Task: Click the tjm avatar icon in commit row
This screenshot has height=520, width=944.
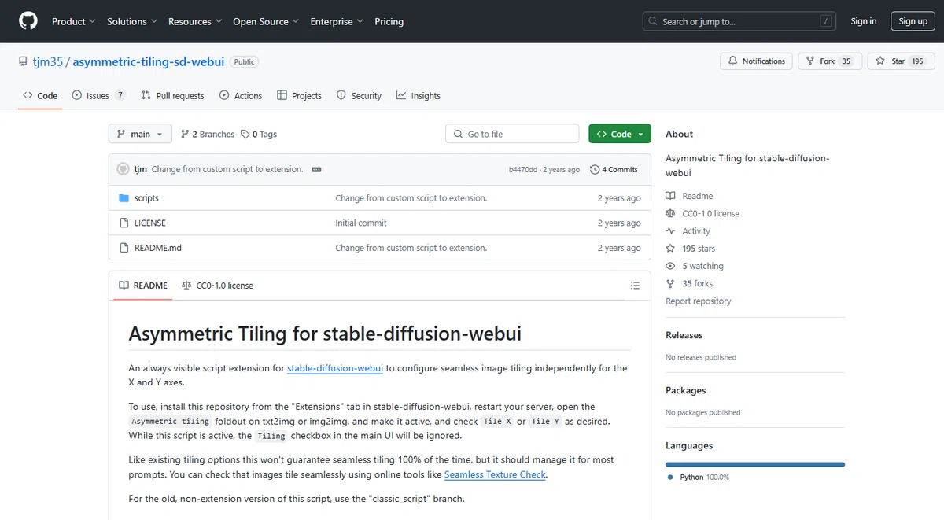Action: [123, 169]
